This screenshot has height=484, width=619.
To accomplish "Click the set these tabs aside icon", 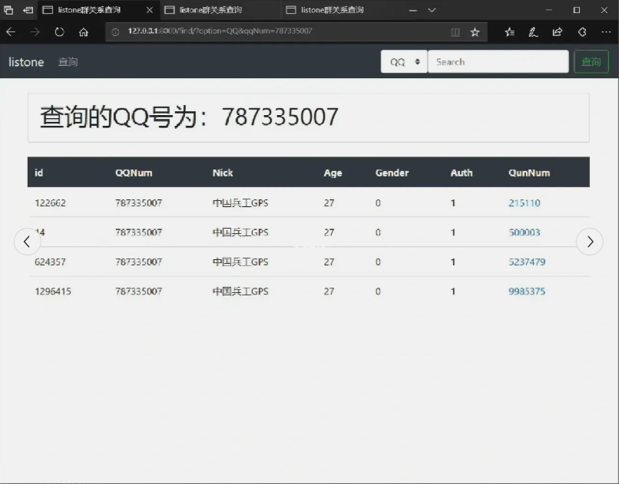I will pos(28,10).
